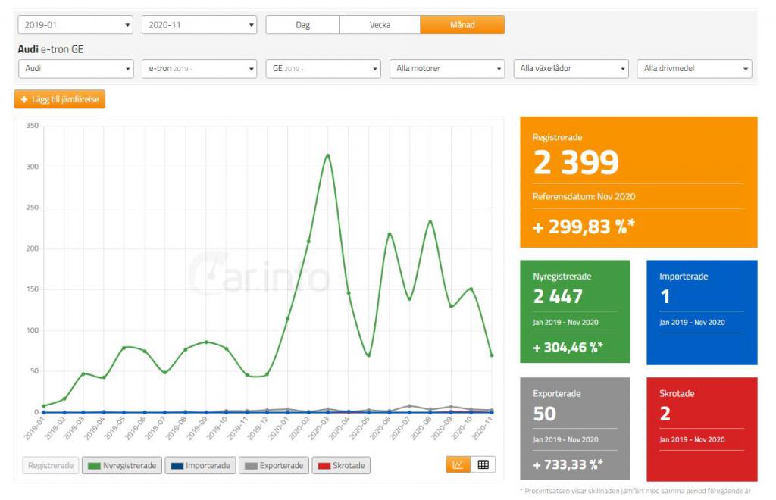Screen dimensions: 776x500
Task: Click the 'Audi e-tron GE' heading
Action: [51, 49]
